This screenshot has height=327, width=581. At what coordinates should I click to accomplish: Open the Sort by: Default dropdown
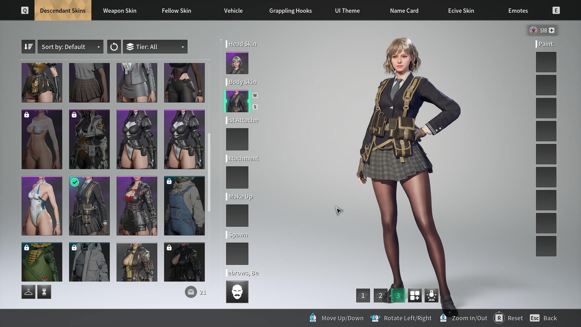point(70,47)
